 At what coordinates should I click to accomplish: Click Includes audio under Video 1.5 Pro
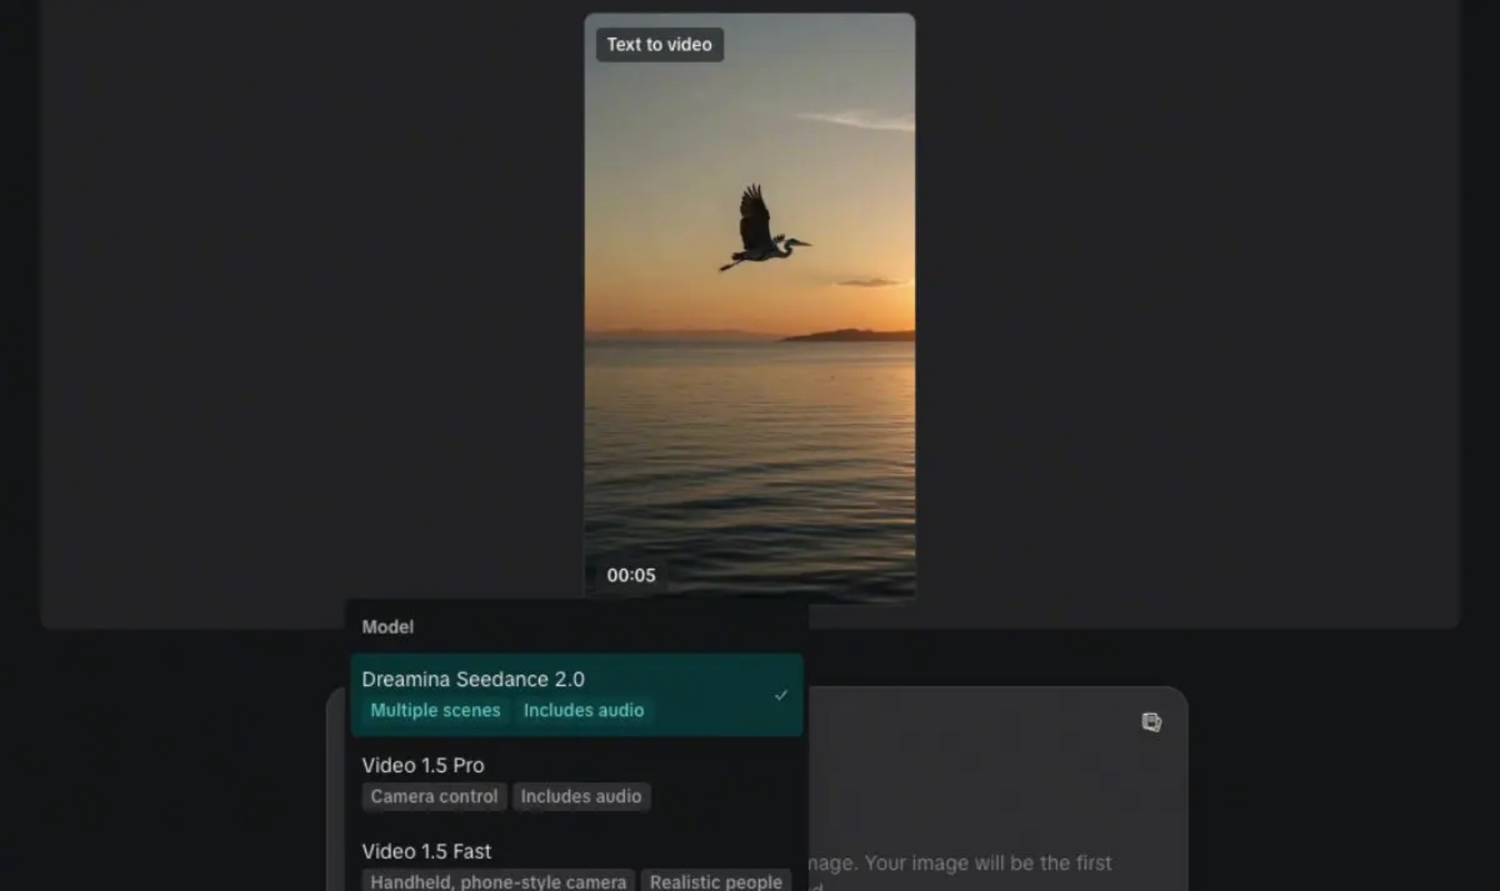[581, 796]
